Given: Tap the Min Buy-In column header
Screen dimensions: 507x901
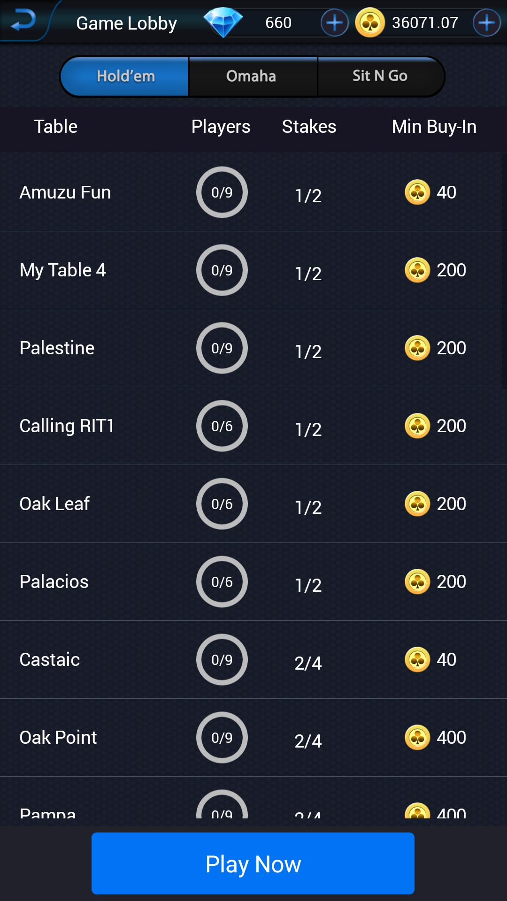Looking at the screenshot, I should (x=434, y=127).
